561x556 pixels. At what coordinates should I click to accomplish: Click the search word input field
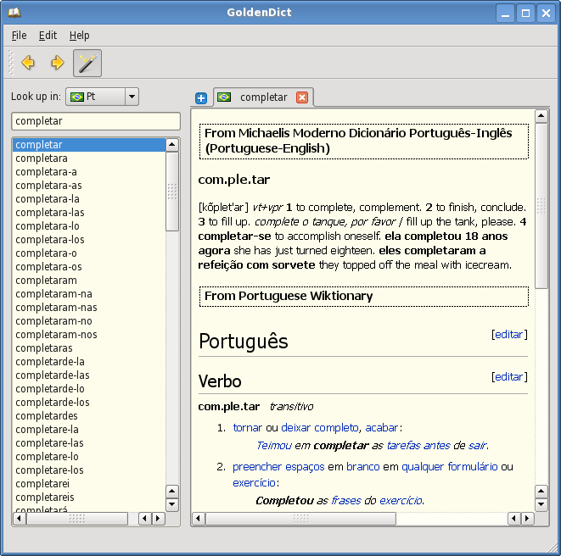tap(95, 121)
